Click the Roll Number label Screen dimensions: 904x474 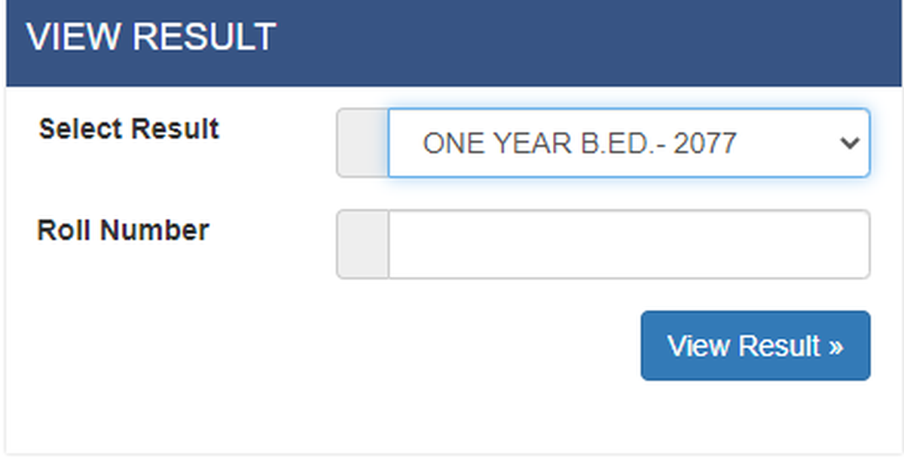[123, 230]
